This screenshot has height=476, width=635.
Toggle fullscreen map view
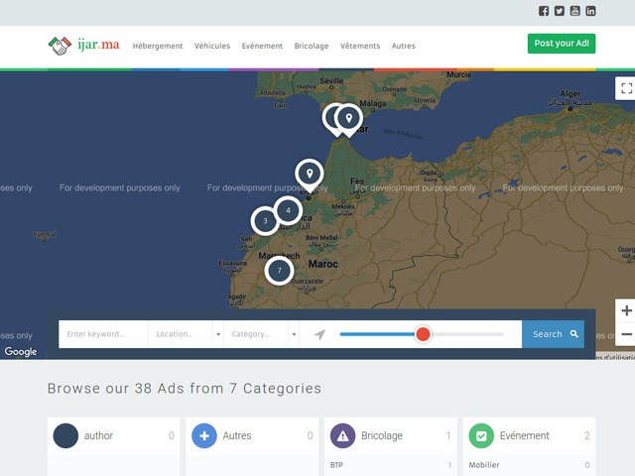coord(626,88)
